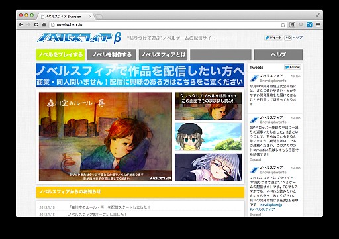Open the ヘルプ navigation tab

tap(278, 54)
